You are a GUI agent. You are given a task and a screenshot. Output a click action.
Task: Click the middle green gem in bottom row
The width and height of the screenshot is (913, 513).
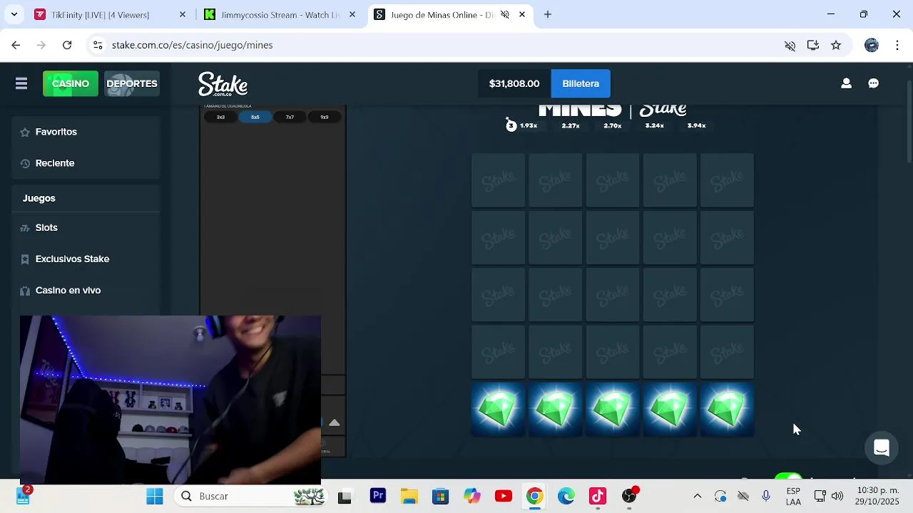pos(613,409)
